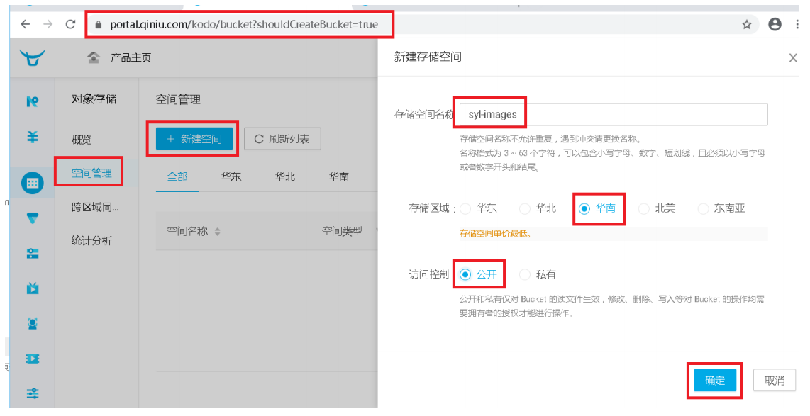Click the 空间类型 column header
Image resolution: width=810 pixels, height=416 pixels.
click(342, 231)
